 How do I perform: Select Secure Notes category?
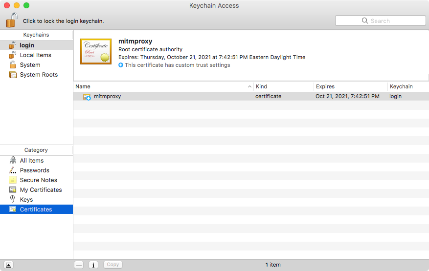[x=38, y=180]
